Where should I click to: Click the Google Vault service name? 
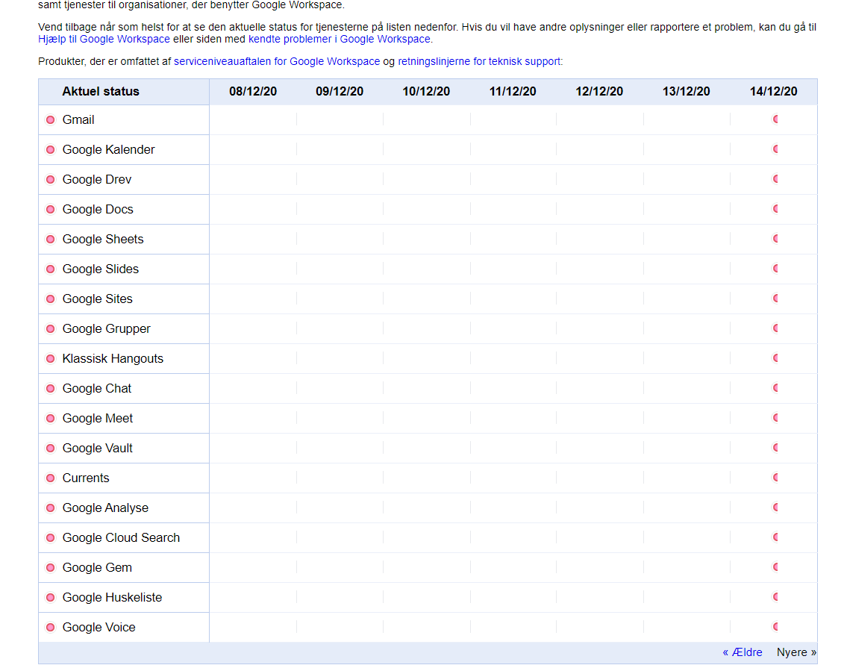98,448
